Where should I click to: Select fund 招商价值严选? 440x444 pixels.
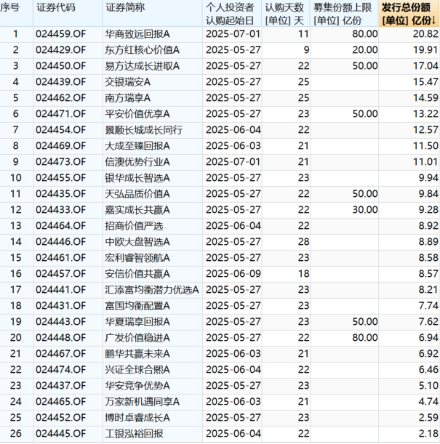134,226
